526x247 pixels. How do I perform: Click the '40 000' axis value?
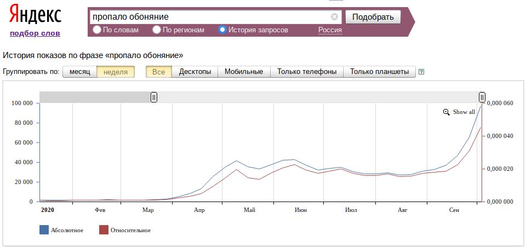coord(24,162)
